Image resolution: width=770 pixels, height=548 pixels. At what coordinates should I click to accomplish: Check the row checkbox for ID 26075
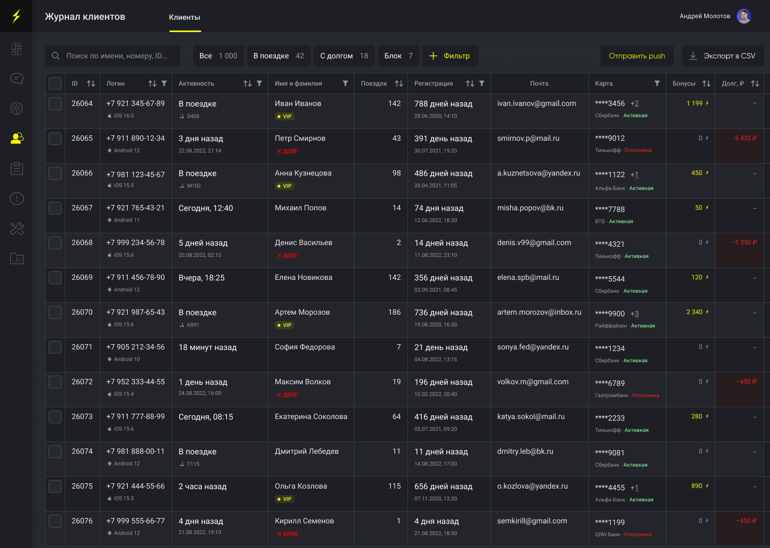55,486
